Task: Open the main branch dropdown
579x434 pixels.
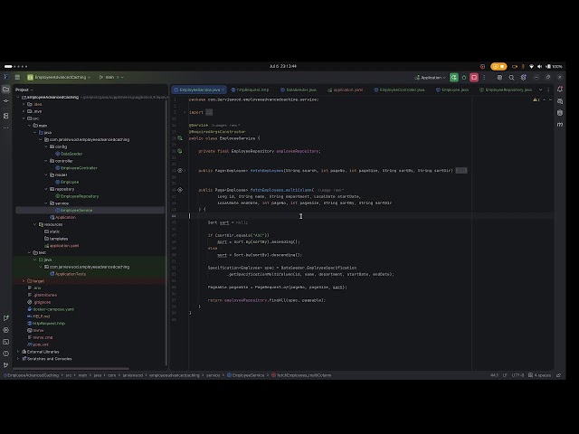Action: (111, 77)
